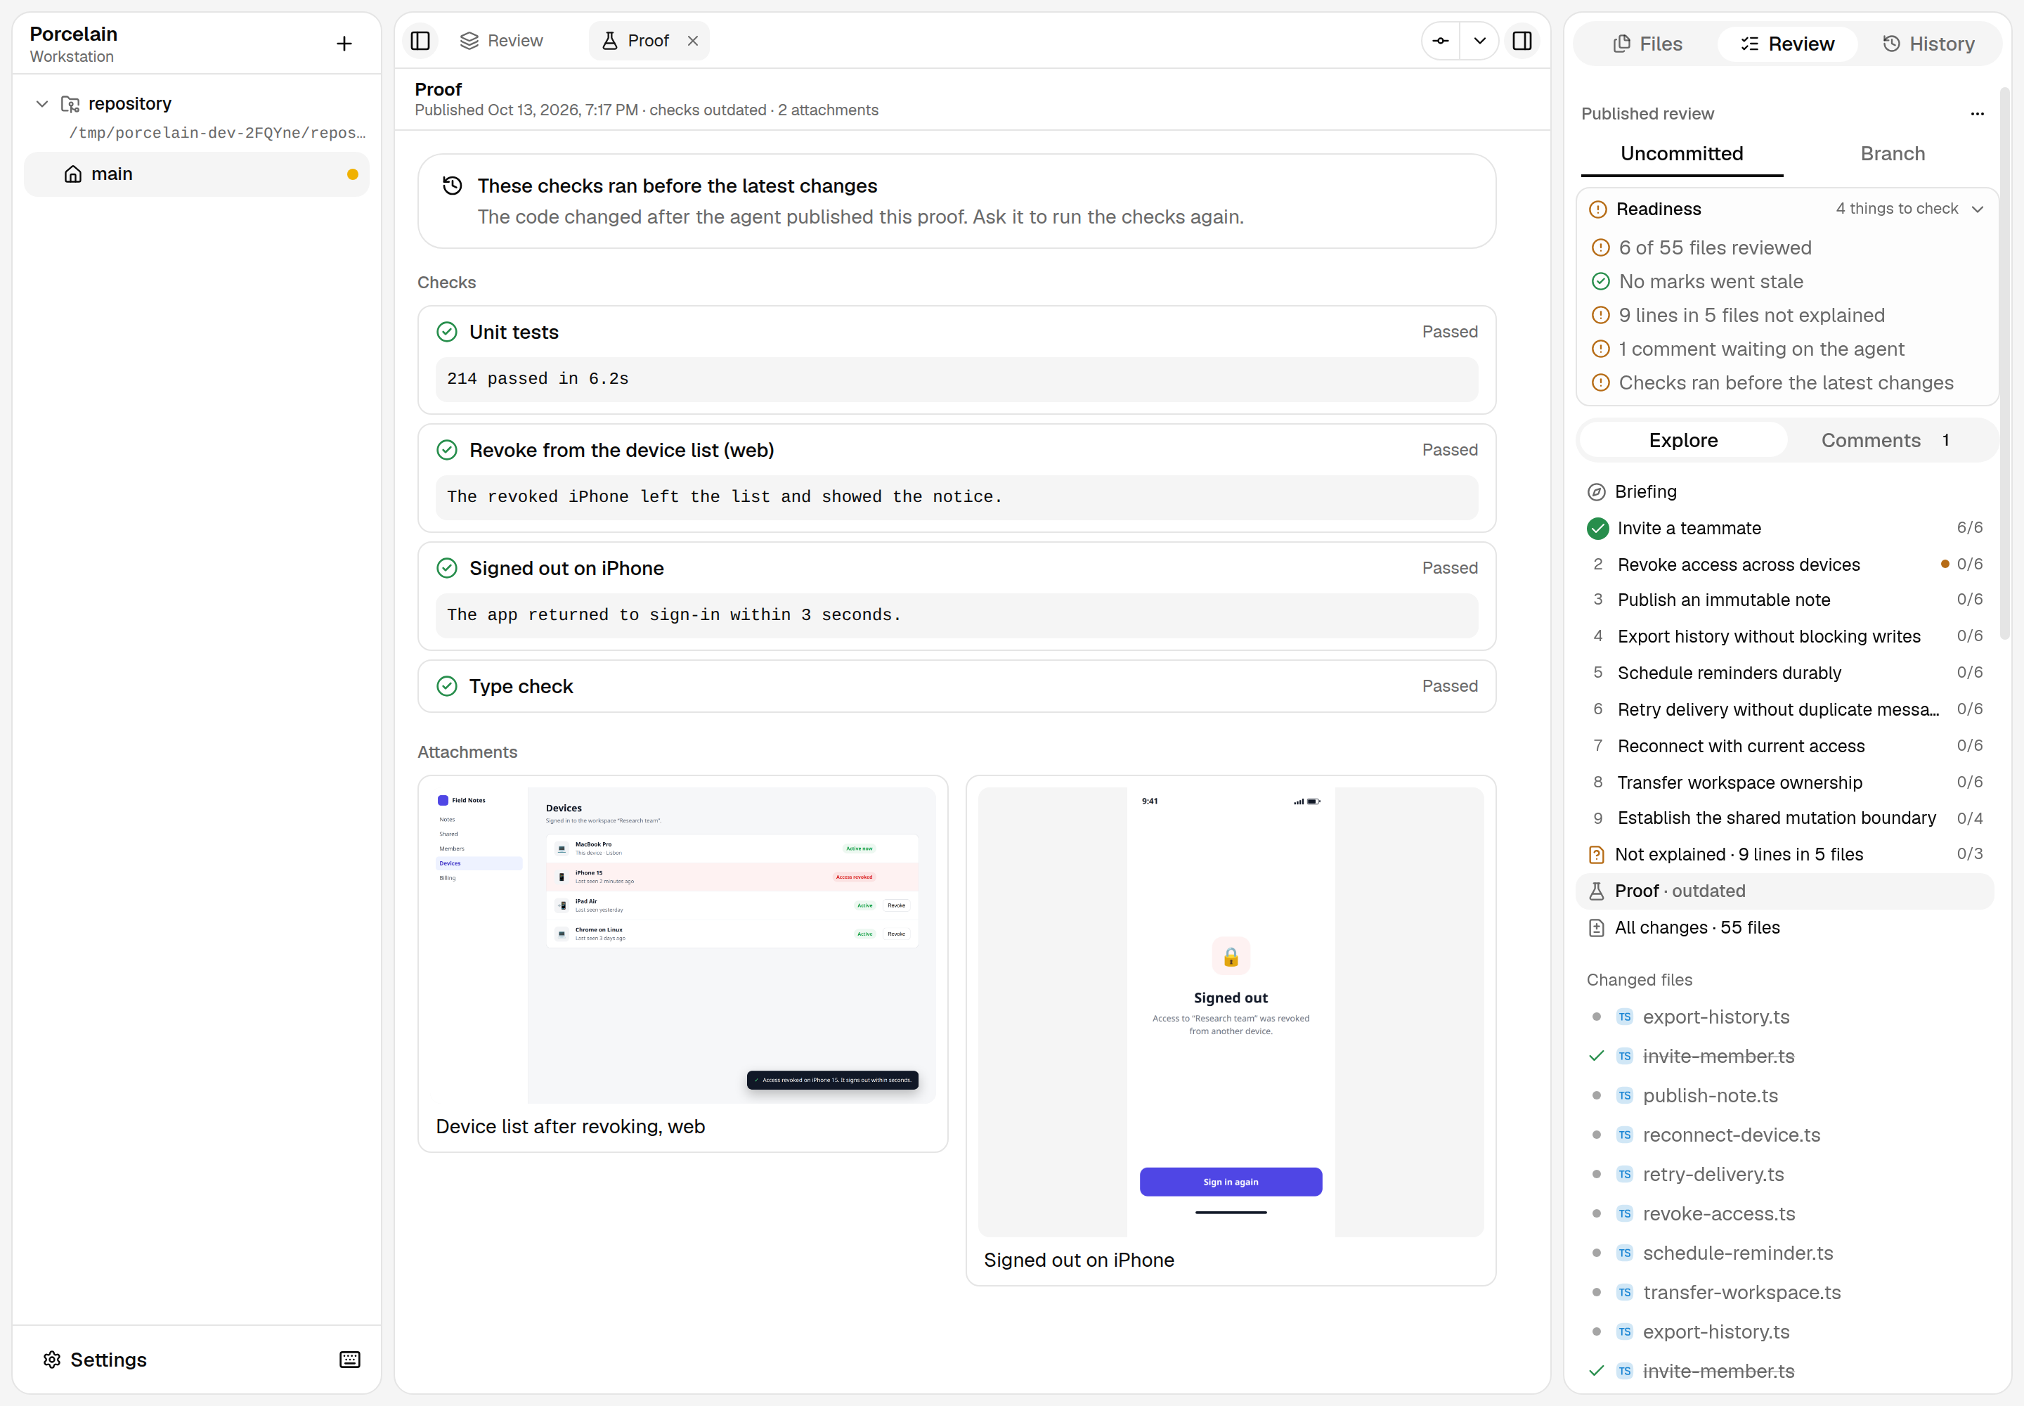
Task: Open the History tab
Action: (x=1929, y=44)
